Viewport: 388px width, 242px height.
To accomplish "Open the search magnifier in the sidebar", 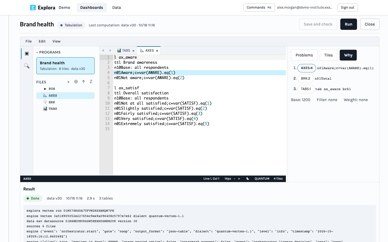I will point(27,66).
